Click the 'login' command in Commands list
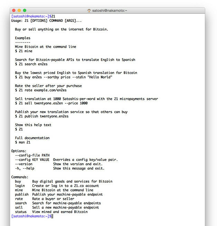This screenshot has height=226, width=217. coord(20,186)
